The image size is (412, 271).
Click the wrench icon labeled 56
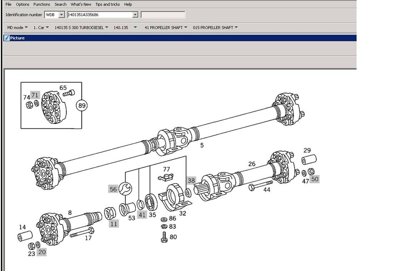coord(125,189)
